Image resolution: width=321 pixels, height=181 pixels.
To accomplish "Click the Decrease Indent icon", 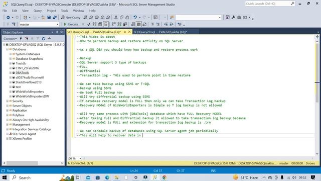I will [166, 24].
